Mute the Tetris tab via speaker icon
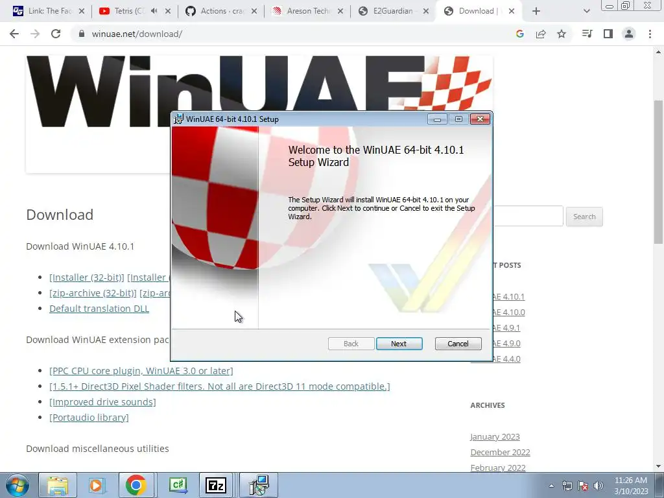664x498 pixels. click(x=154, y=11)
